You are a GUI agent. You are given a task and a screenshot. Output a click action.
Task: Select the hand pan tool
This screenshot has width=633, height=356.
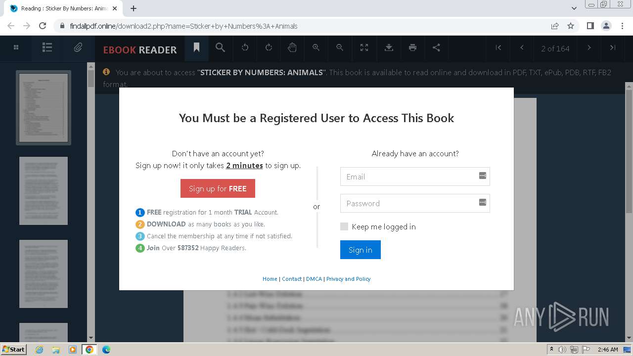pos(292,47)
